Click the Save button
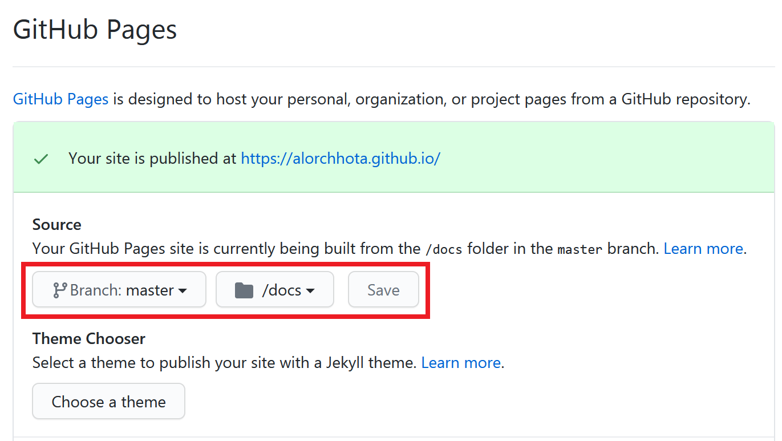 pos(383,289)
